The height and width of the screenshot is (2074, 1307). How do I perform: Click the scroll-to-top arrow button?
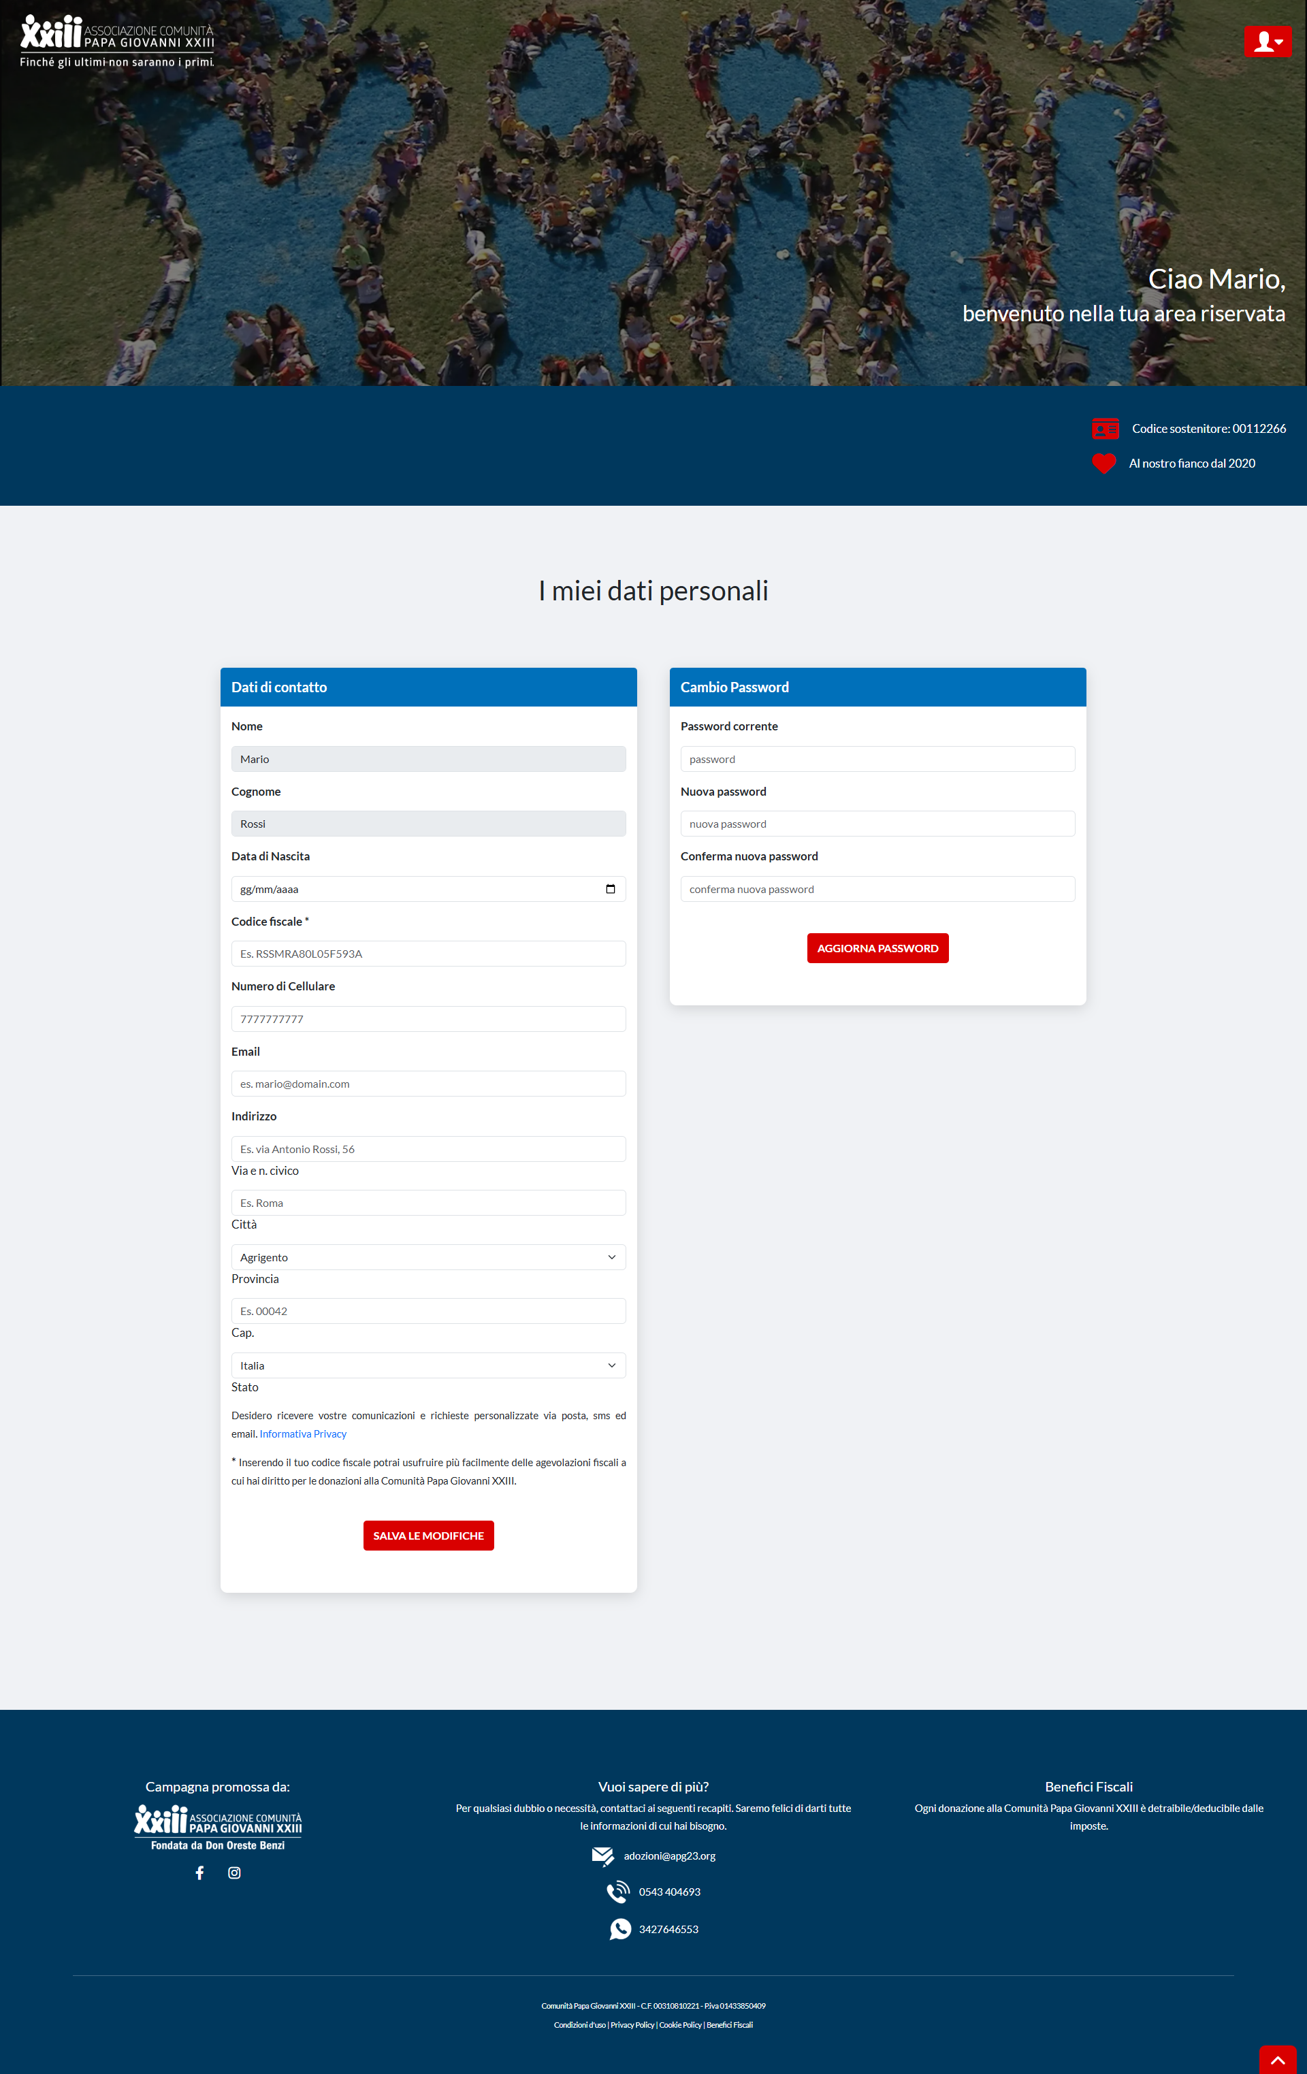[1278, 2059]
